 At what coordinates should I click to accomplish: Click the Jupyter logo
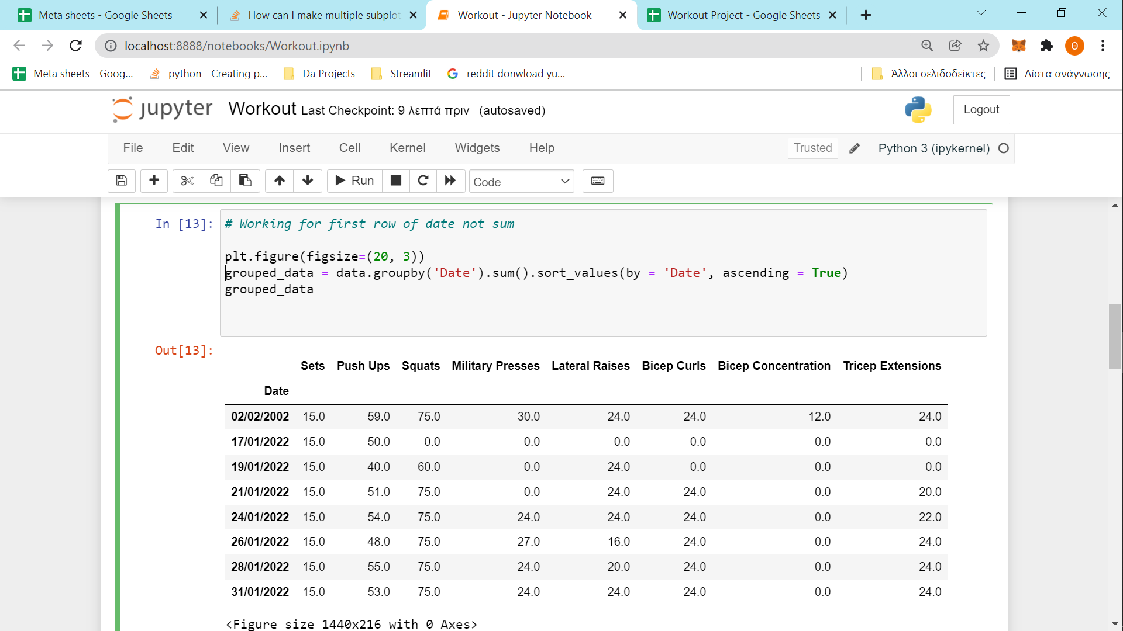(162, 110)
